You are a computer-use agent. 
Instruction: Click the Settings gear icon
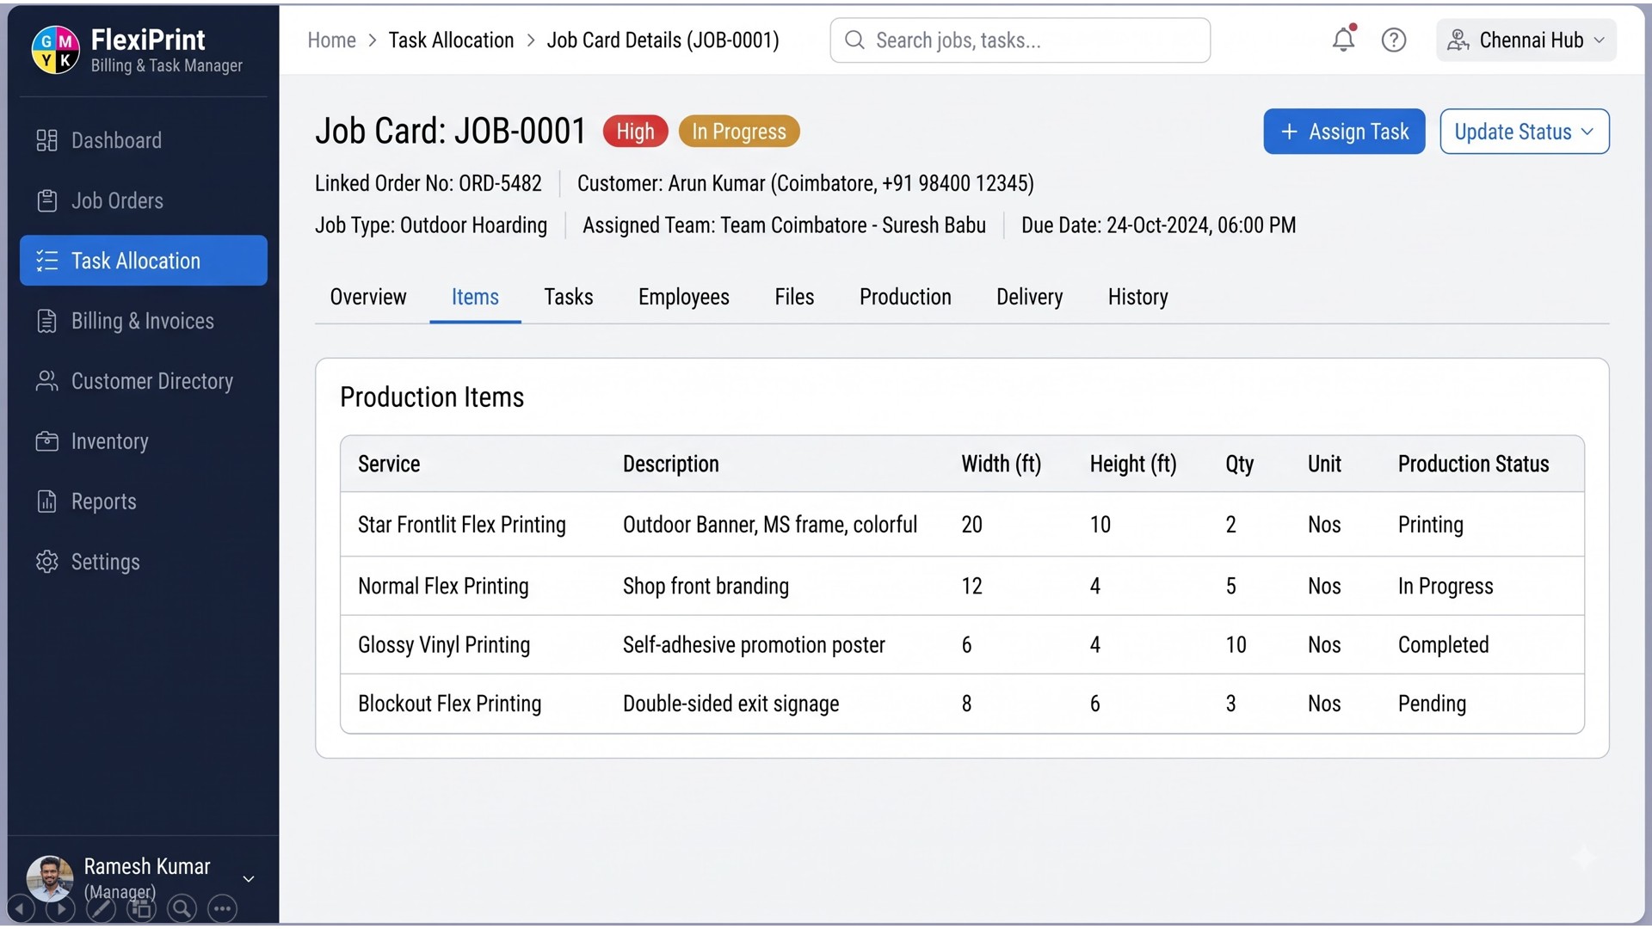(46, 562)
